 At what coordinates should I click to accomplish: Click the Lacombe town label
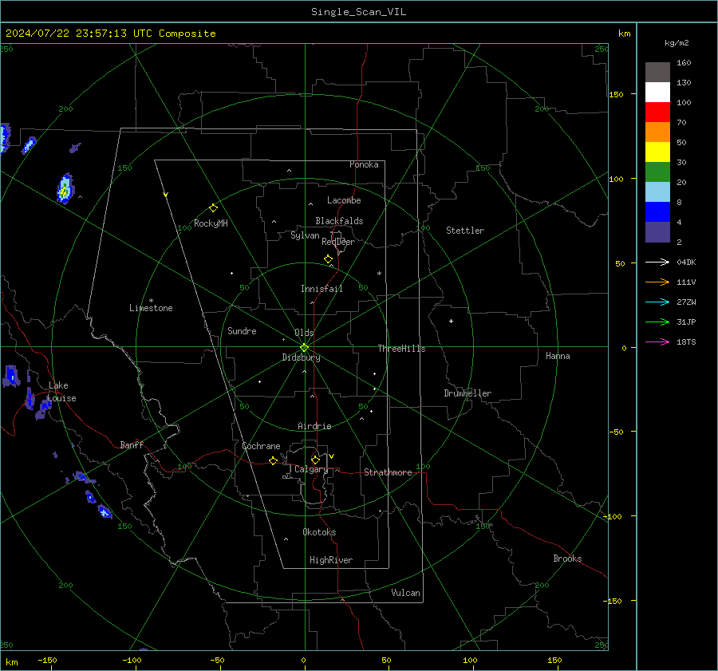point(344,200)
